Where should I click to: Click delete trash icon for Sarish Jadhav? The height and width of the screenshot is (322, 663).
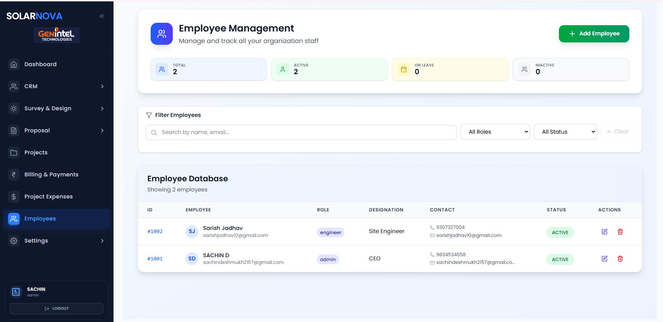(620, 232)
